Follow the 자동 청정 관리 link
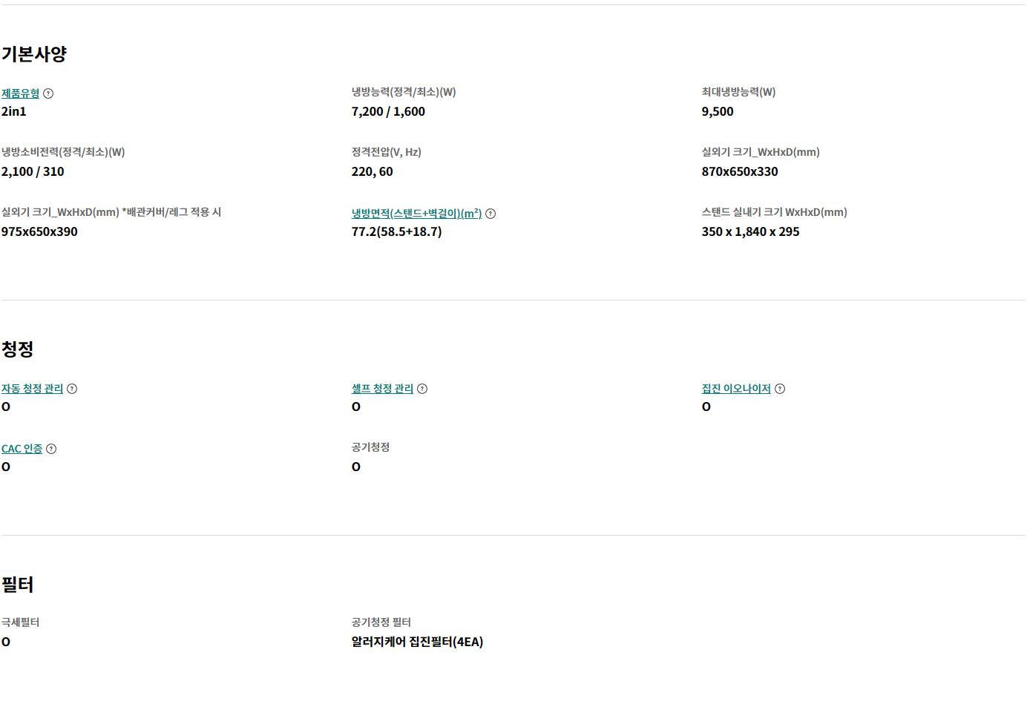Viewport: 1027px width, 704px height. click(32, 389)
